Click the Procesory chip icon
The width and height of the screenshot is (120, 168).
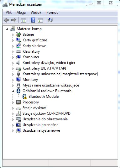pyautogui.click(x=18, y=102)
